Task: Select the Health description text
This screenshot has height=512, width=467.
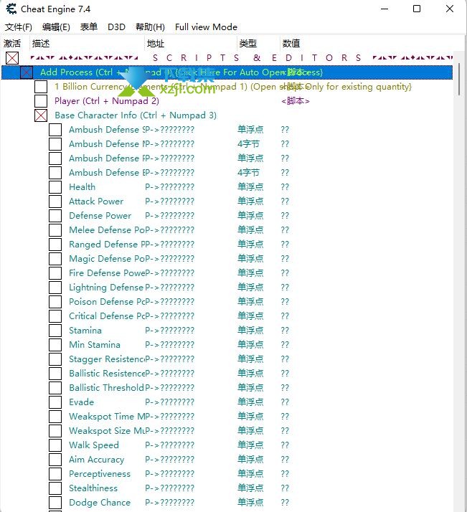Action: [82, 187]
